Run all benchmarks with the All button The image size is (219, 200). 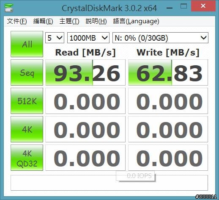(27, 44)
